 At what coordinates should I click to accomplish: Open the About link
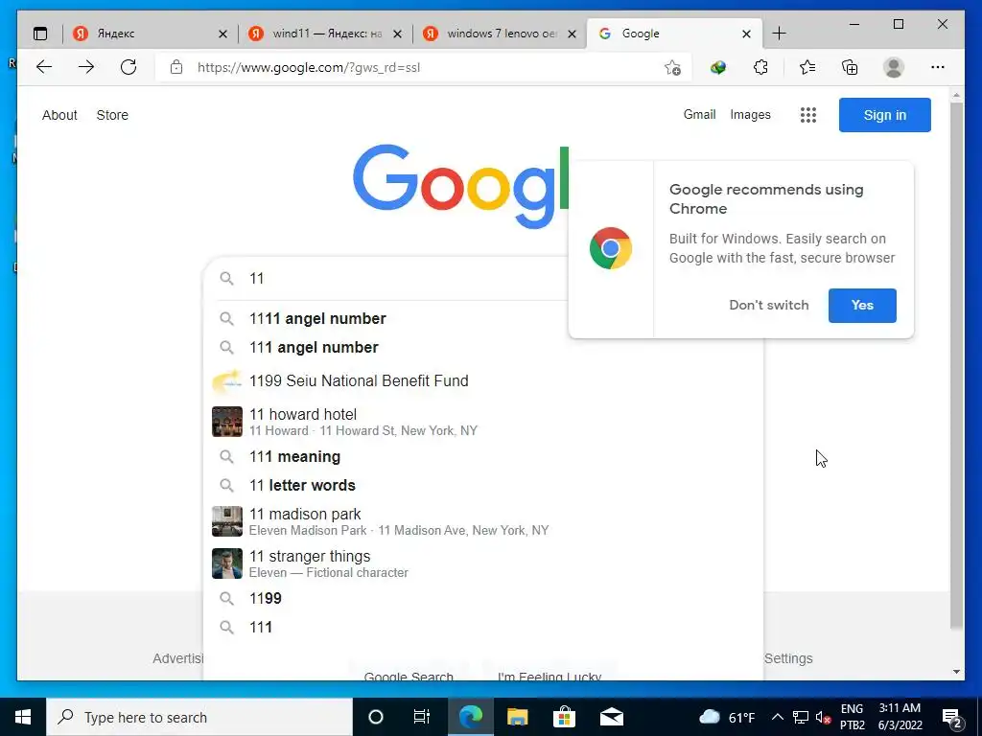[x=59, y=115]
